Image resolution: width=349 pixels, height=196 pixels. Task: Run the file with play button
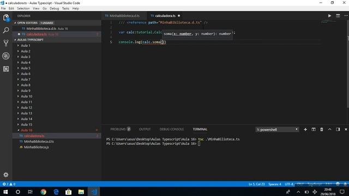point(329,16)
